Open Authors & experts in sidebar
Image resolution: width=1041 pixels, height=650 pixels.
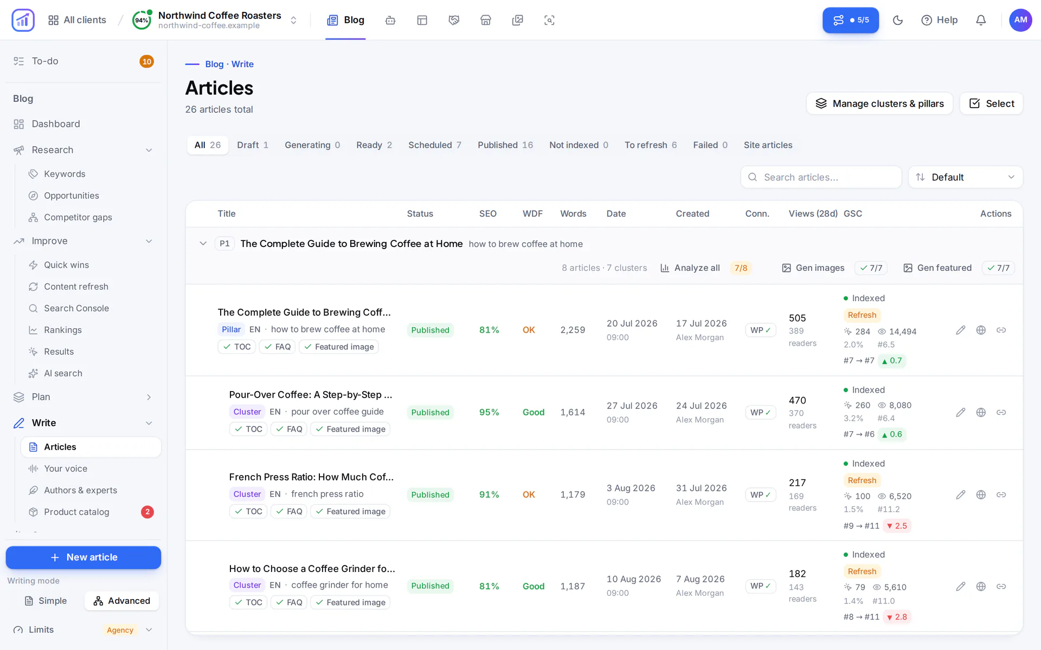click(91, 490)
